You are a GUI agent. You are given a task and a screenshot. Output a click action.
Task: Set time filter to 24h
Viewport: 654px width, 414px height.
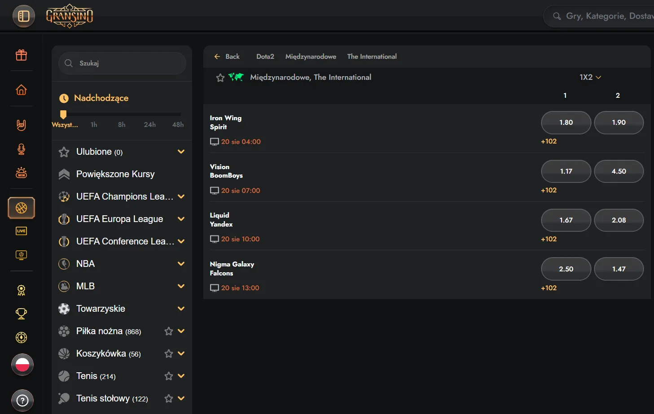coord(150,125)
